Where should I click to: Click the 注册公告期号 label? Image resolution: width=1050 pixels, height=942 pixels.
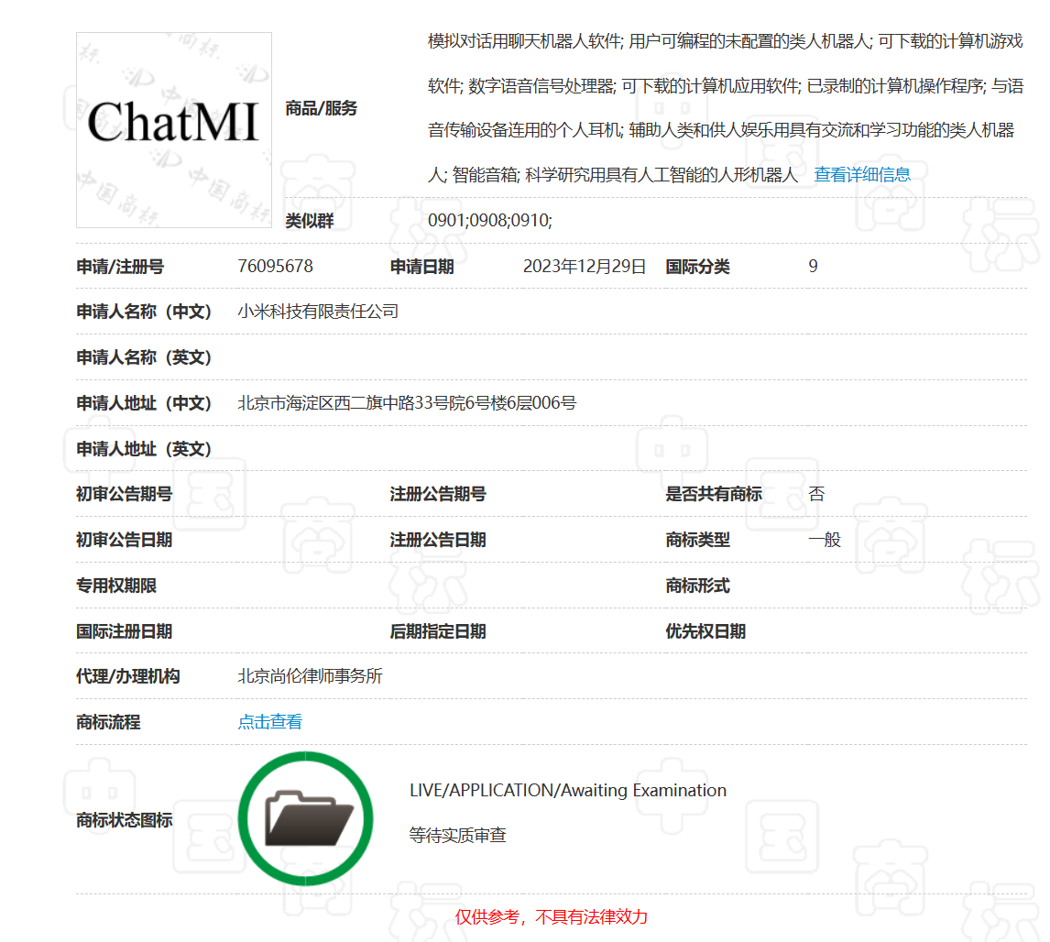[438, 494]
